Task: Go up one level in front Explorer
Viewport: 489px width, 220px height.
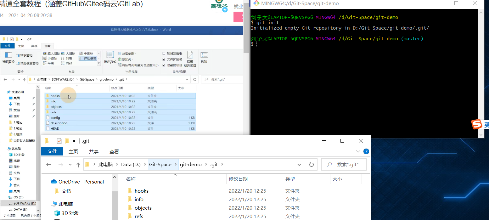Action: (x=78, y=165)
